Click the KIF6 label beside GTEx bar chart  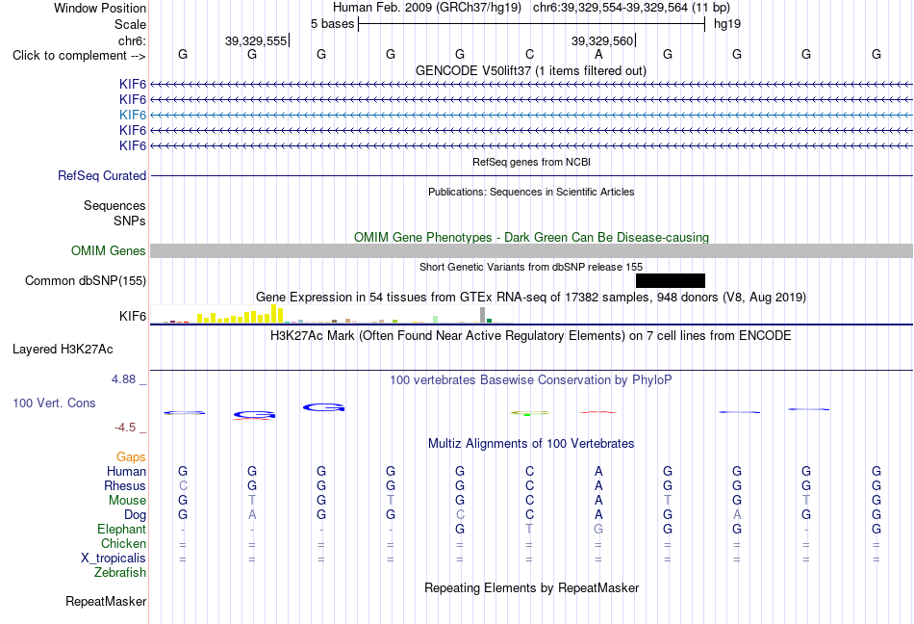click(x=133, y=316)
